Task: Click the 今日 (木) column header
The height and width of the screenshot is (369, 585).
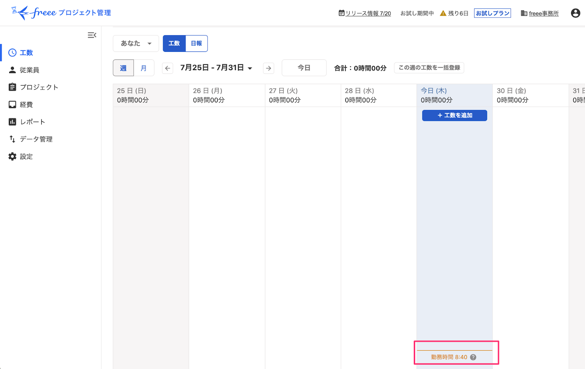Action: [454, 95]
